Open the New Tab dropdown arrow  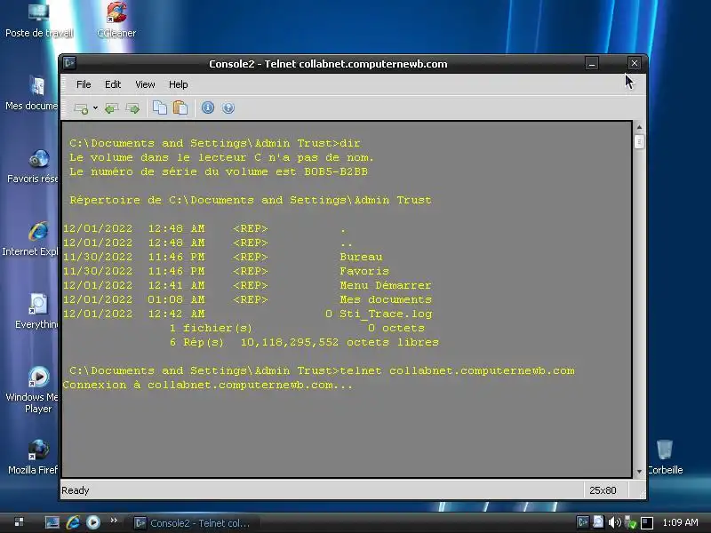95,107
